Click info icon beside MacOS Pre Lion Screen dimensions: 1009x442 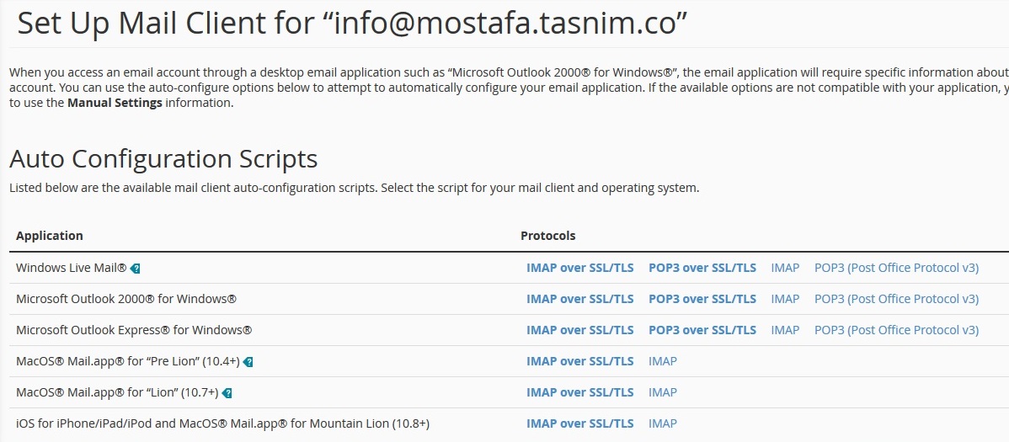click(248, 362)
